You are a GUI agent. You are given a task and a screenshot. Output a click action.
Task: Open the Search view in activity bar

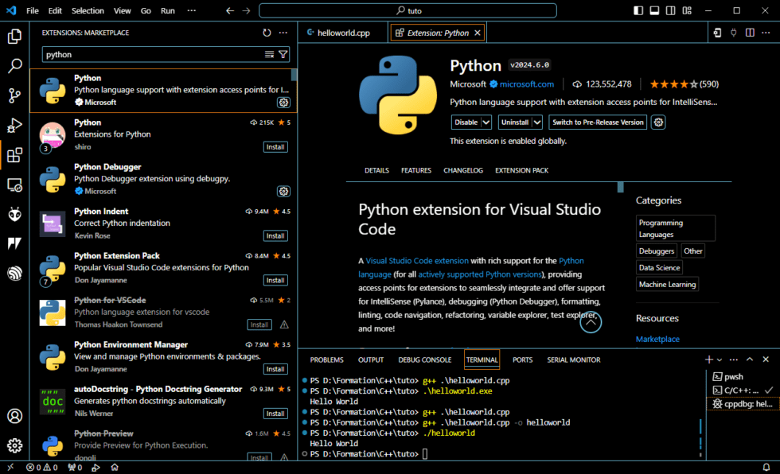14,65
